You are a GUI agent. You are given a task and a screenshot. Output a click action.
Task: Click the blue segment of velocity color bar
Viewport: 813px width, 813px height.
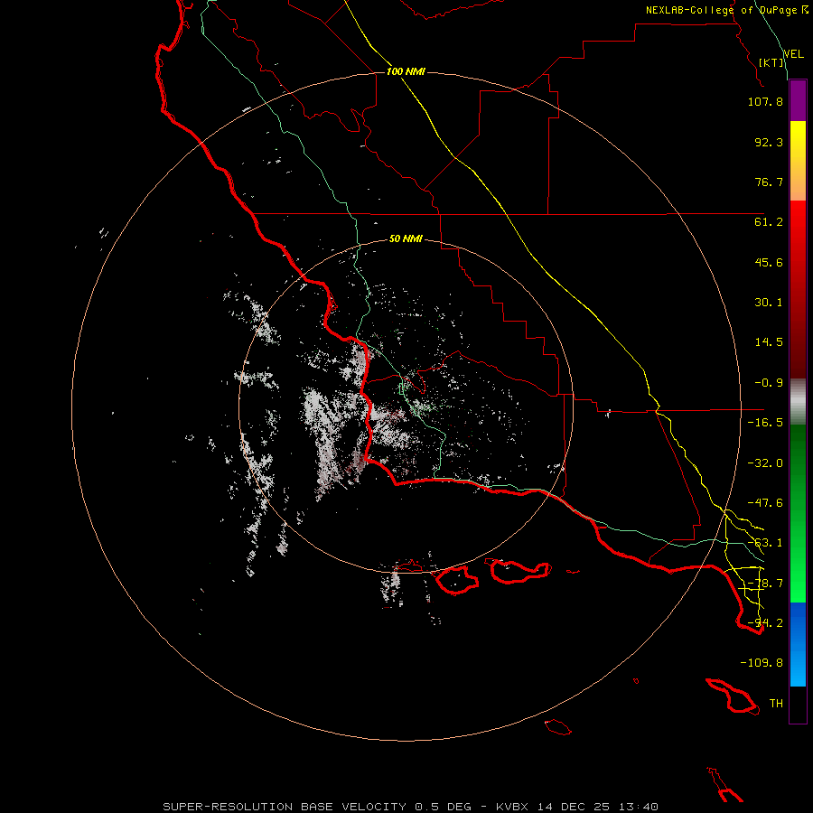[x=798, y=644]
